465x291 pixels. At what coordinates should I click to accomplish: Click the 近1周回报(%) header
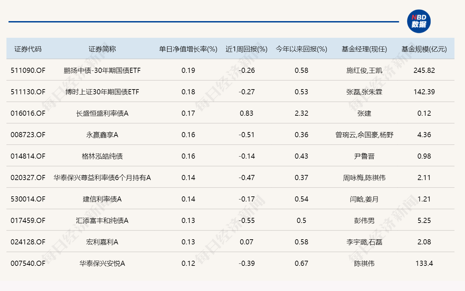tap(246, 49)
